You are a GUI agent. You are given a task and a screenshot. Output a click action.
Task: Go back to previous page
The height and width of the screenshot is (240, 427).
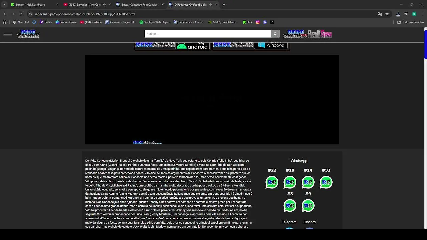coord(5,14)
